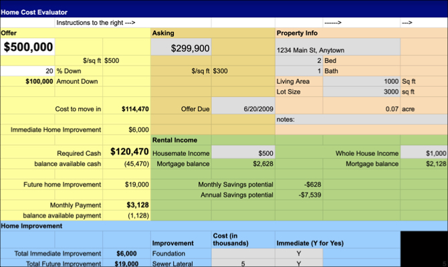Click the Lot Size 3000 value cell
Image resolution: width=448 pixels, height=267 pixels.
tap(362, 92)
